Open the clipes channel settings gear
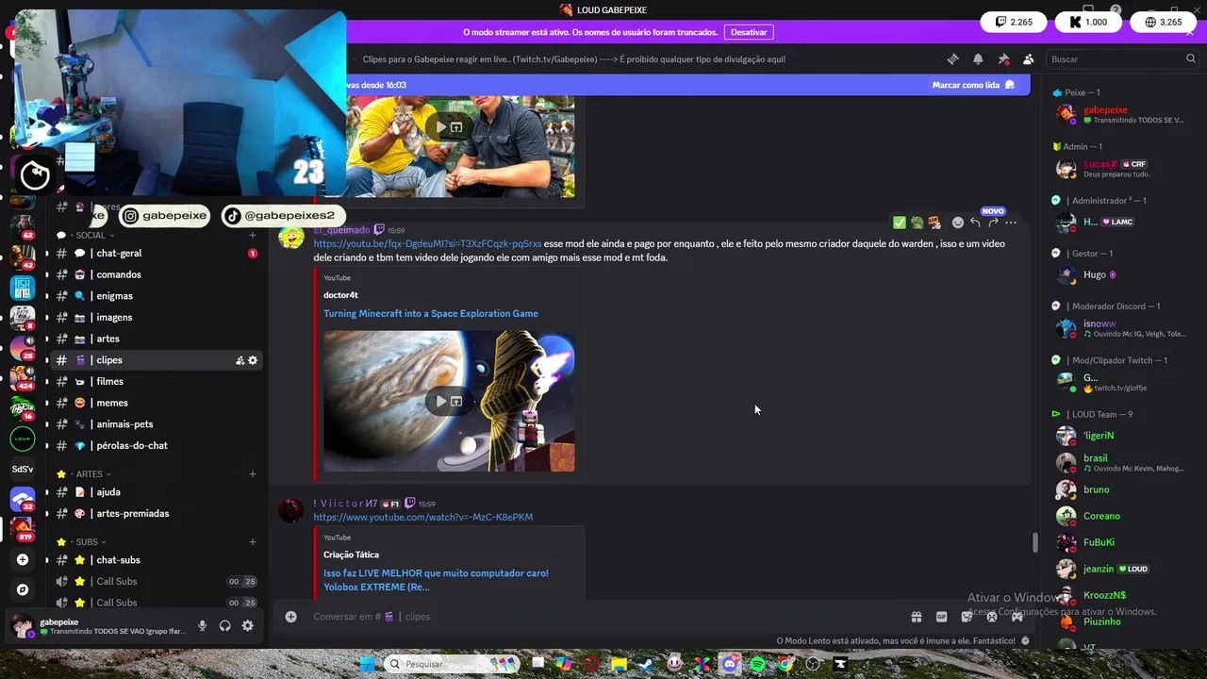The height and width of the screenshot is (679, 1207). [253, 360]
